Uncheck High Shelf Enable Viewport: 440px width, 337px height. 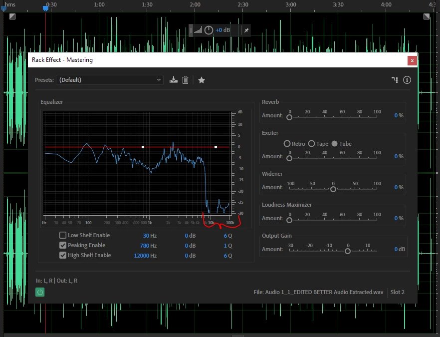[63, 255]
